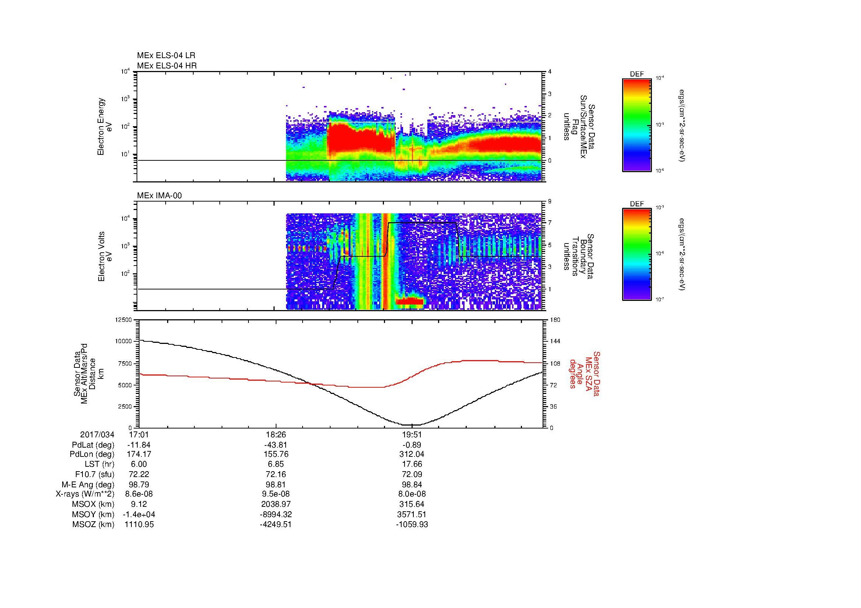Click the 'MSOX (km)' row label
The image size is (861, 608).
click(x=93, y=504)
